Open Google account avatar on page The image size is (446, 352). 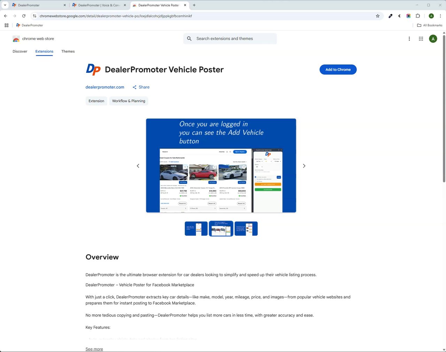433,39
